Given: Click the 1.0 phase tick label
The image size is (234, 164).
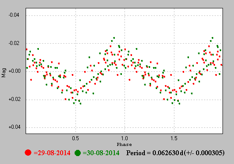Looking at the screenshot, I should coord(125,138).
